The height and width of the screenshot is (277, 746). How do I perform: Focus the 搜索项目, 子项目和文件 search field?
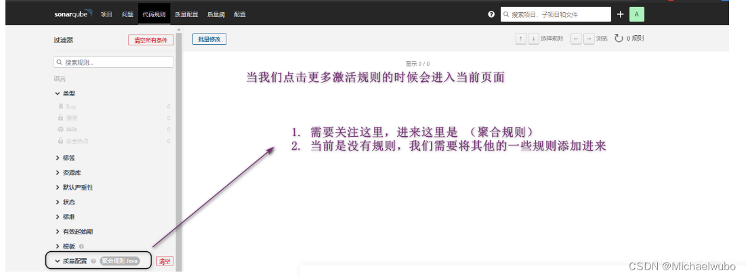pos(556,14)
